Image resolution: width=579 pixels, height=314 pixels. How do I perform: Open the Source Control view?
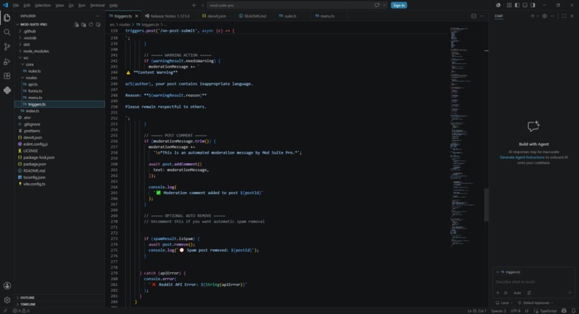coord(7,47)
